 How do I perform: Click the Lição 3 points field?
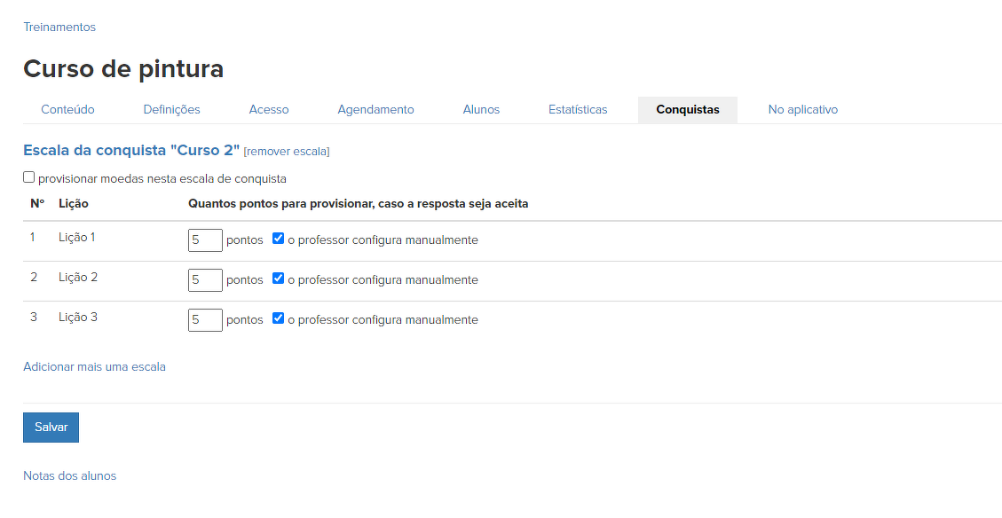(205, 320)
